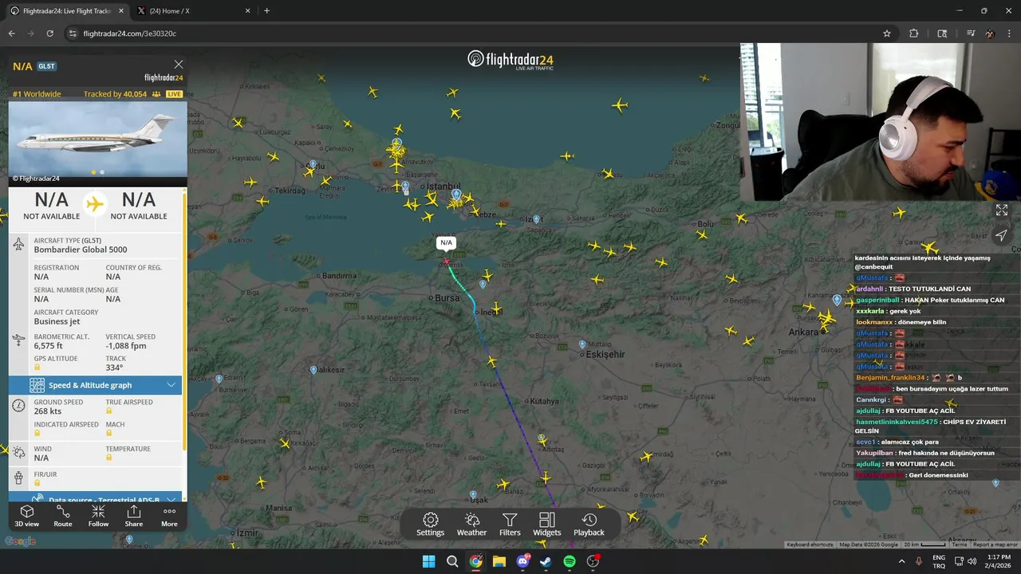The width and height of the screenshot is (1021, 574).
Task: Open Steam from the taskbar
Action: pyautogui.click(x=546, y=561)
